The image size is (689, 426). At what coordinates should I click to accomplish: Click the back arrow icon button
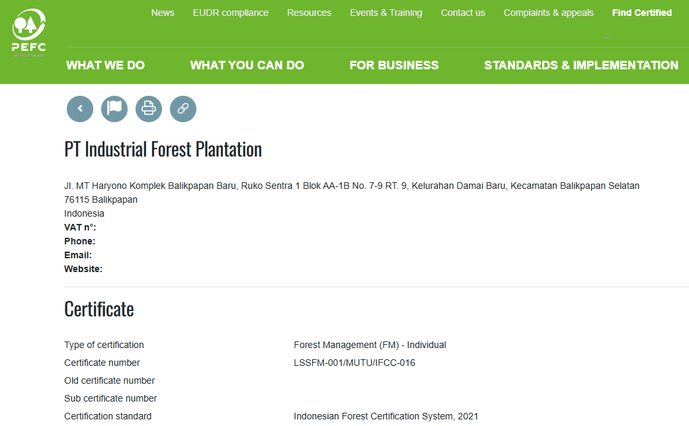[80, 109]
